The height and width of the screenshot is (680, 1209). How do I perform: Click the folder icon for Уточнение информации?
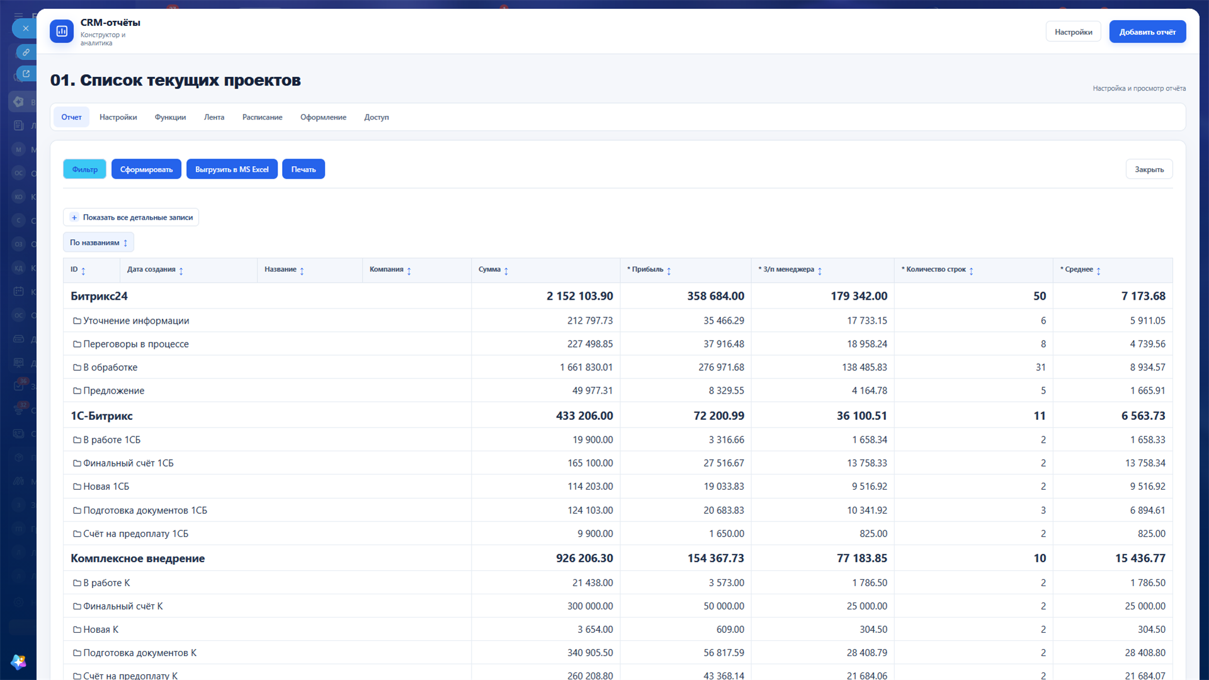tap(77, 321)
